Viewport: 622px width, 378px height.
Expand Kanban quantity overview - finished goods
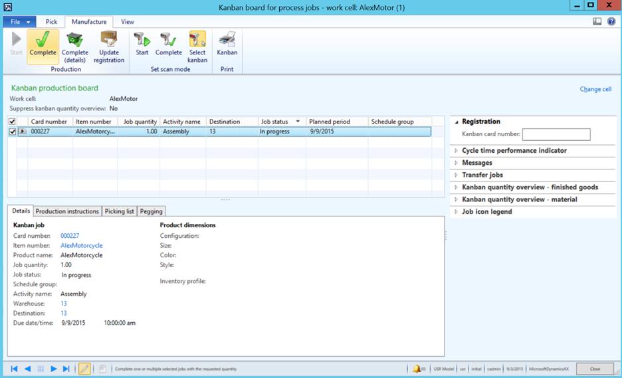456,187
